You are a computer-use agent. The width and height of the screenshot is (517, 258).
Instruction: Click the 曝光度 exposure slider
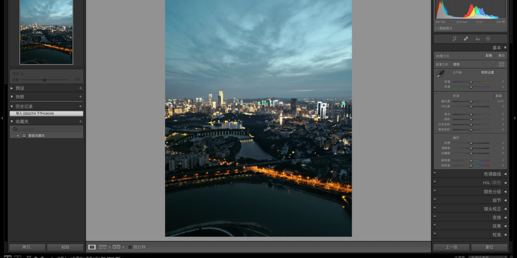tap(471, 102)
